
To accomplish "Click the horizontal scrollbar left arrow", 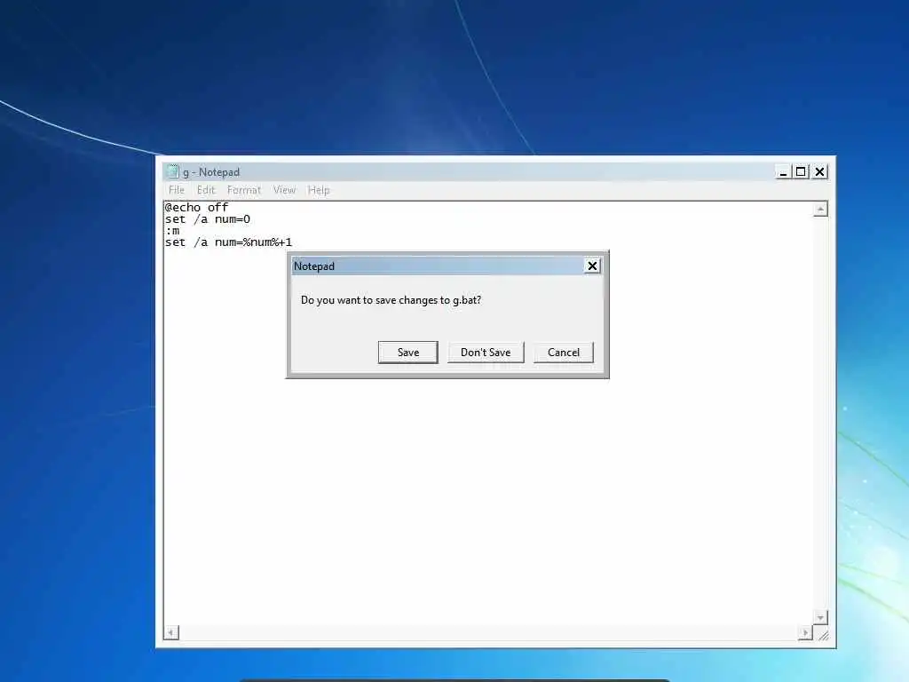I will click(x=171, y=632).
